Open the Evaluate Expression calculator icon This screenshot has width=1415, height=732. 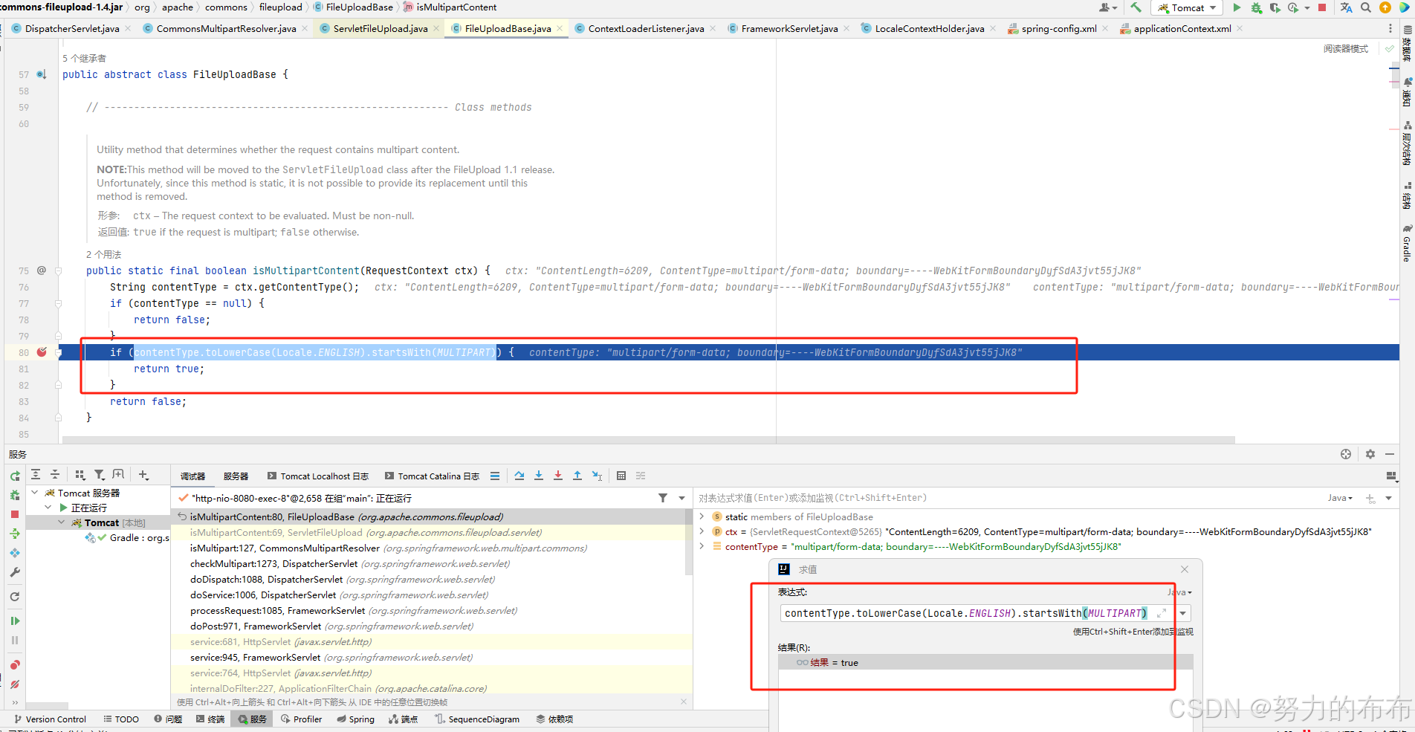[621, 476]
